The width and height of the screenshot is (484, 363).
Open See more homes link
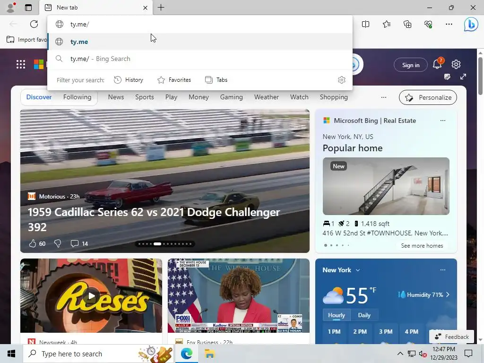click(422, 246)
